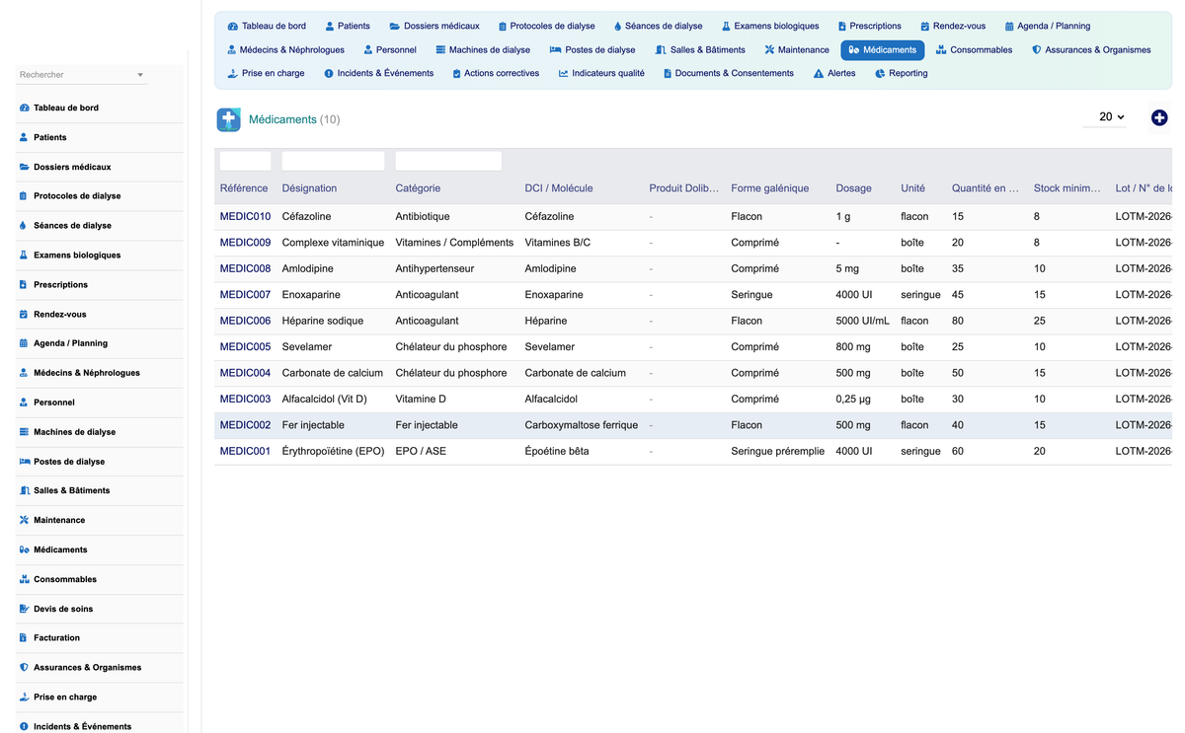Click the Carbonate de calcium designation cell
This screenshot has height=733, width=1185.
click(x=333, y=373)
